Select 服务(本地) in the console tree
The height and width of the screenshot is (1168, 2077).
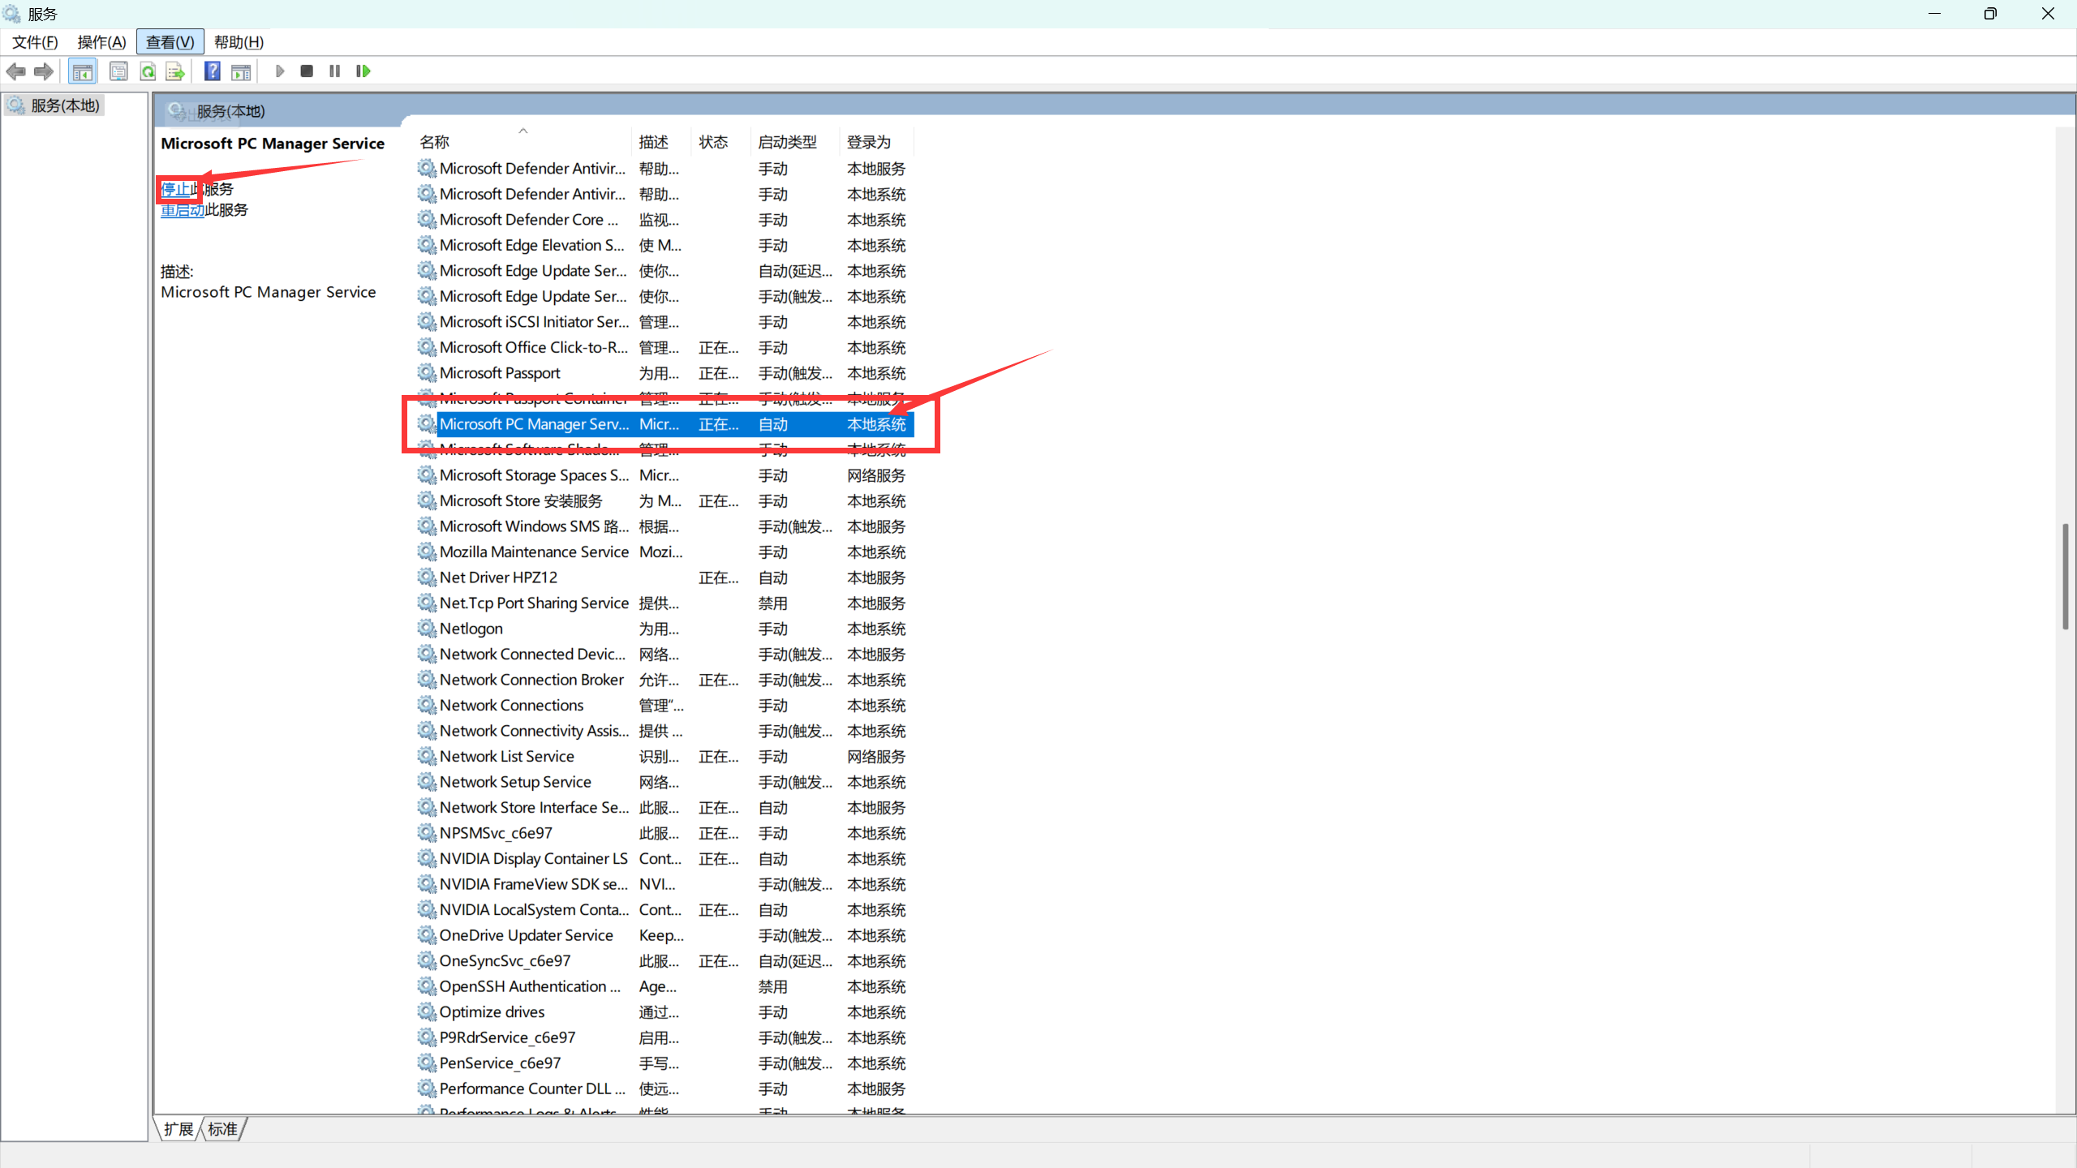(65, 105)
